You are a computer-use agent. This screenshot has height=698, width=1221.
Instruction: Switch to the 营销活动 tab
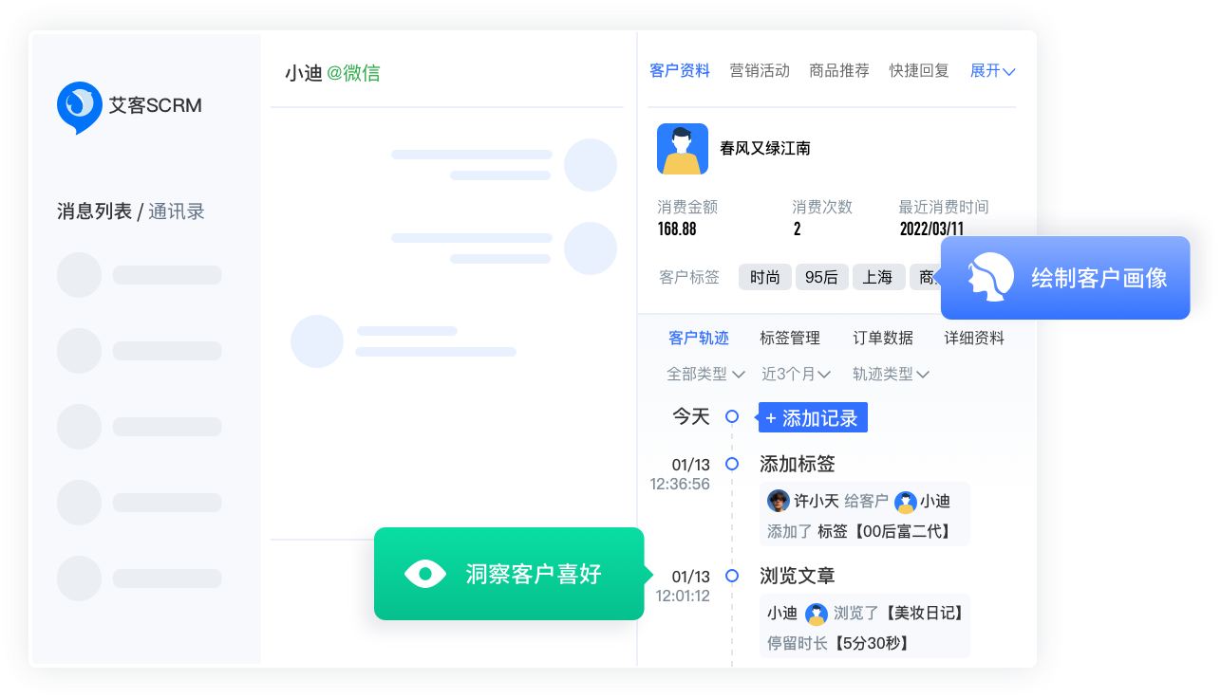pos(759,71)
